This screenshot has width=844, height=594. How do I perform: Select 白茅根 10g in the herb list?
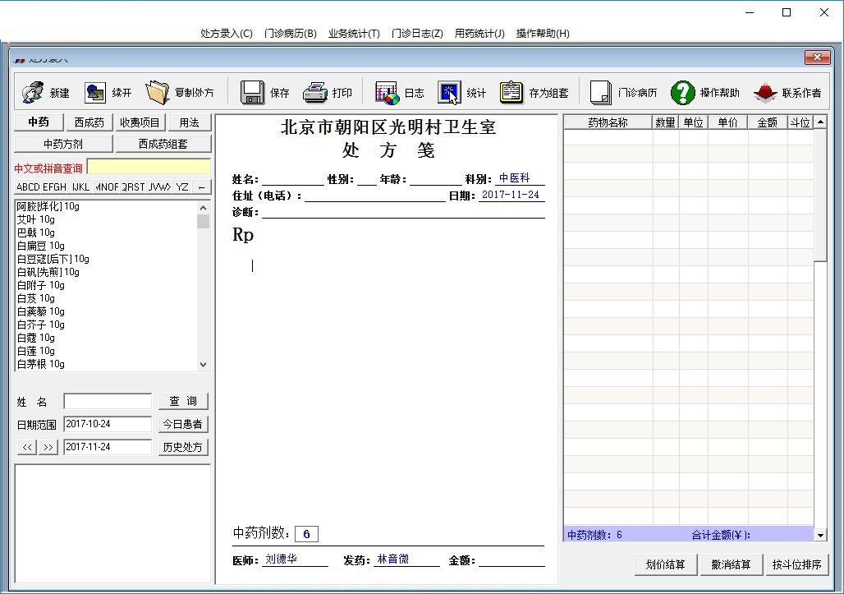pos(41,364)
